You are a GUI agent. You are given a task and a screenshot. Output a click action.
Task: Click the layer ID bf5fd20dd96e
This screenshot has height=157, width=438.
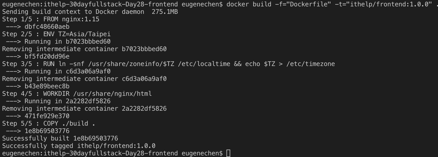[47, 56]
